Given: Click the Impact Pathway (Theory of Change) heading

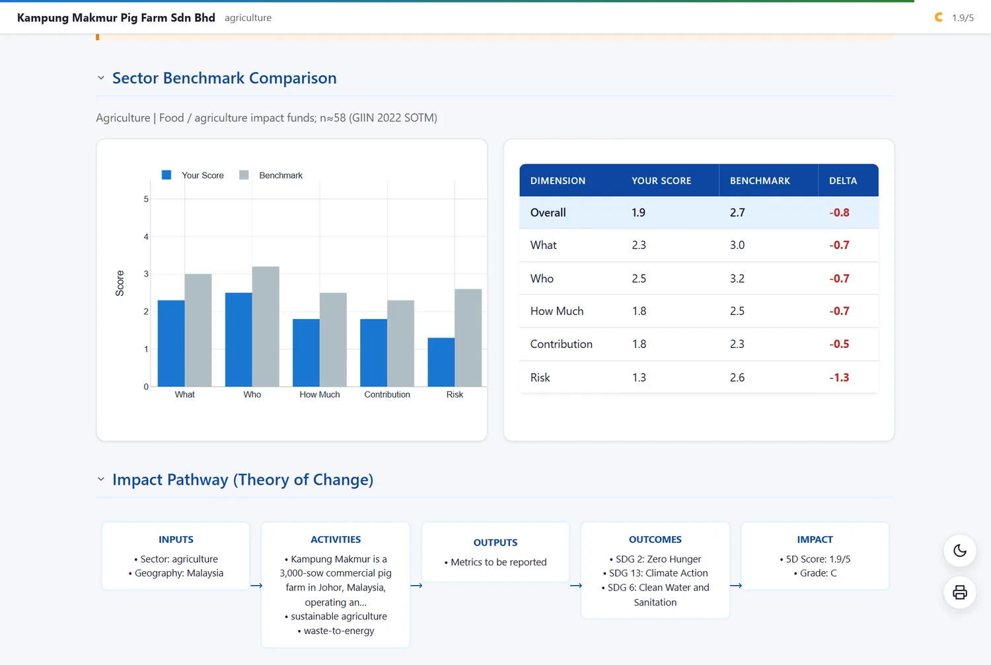Looking at the screenshot, I should tap(242, 479).
